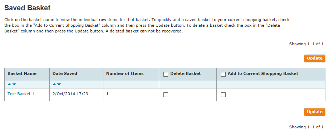Tick Delete Basket checkbox for Test Basket 1

click(166, 95)
